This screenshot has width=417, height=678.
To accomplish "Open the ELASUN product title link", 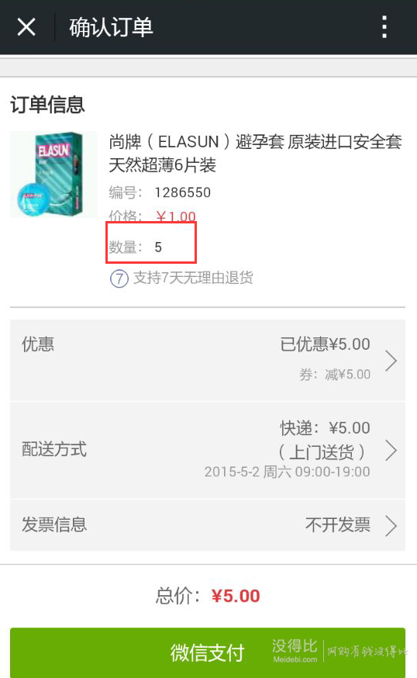I will point(255,153).
